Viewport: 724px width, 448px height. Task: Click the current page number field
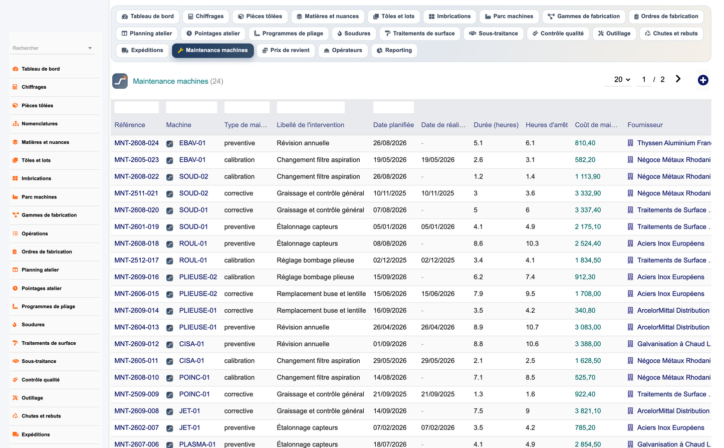point(644,79)
